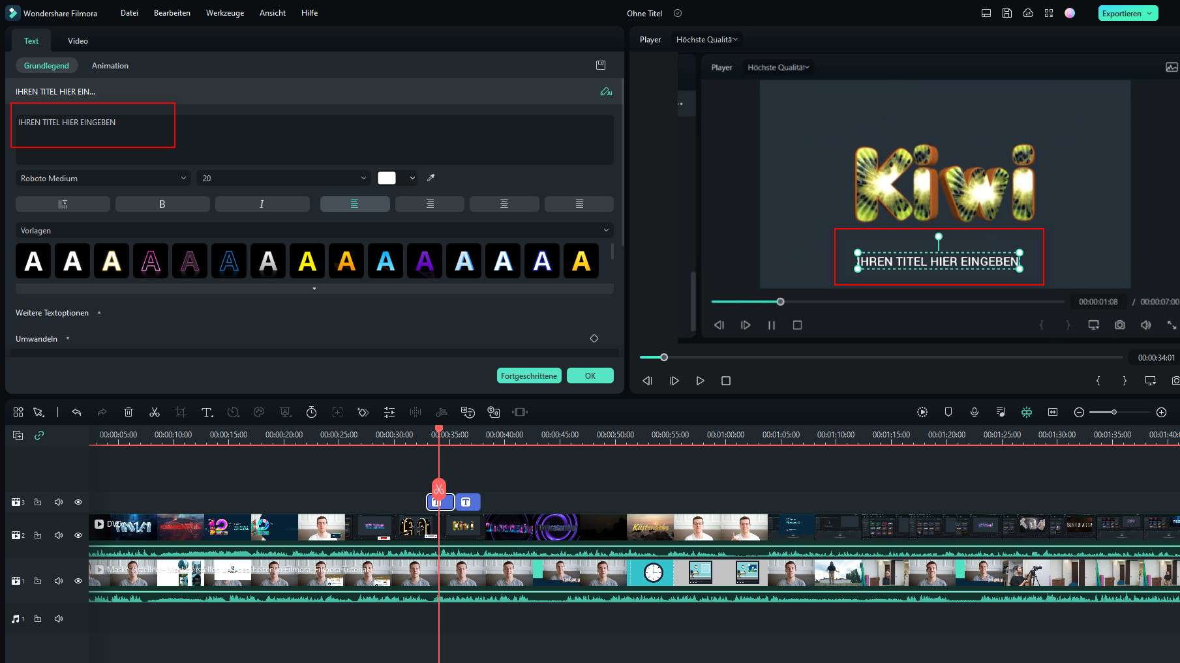The width and height of the screenshot is (1180, 663).
Task: Open the cloud upload icon in top bar
Action: [1028, 13]
